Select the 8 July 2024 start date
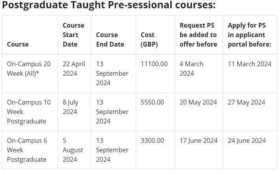The width and height of the screenshot is (279, 170). [x=70, y=107]
